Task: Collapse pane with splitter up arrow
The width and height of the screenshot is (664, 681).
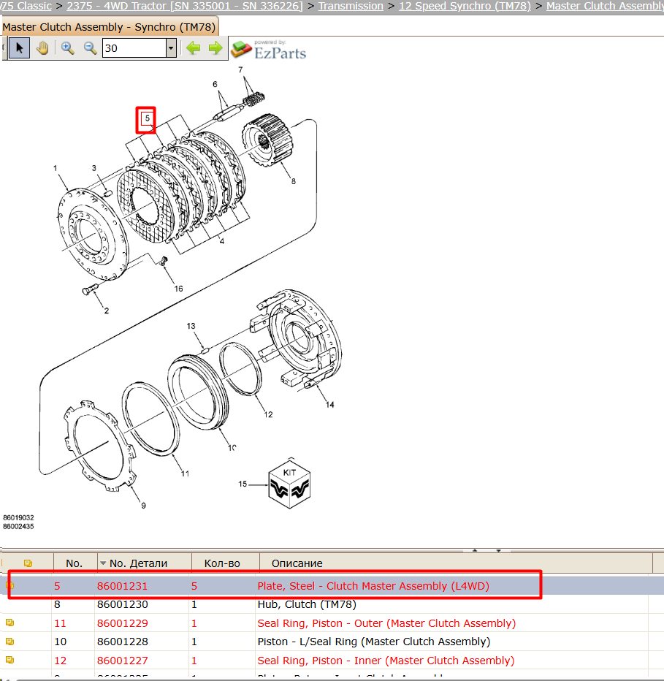Action: (x=475, y=550)
